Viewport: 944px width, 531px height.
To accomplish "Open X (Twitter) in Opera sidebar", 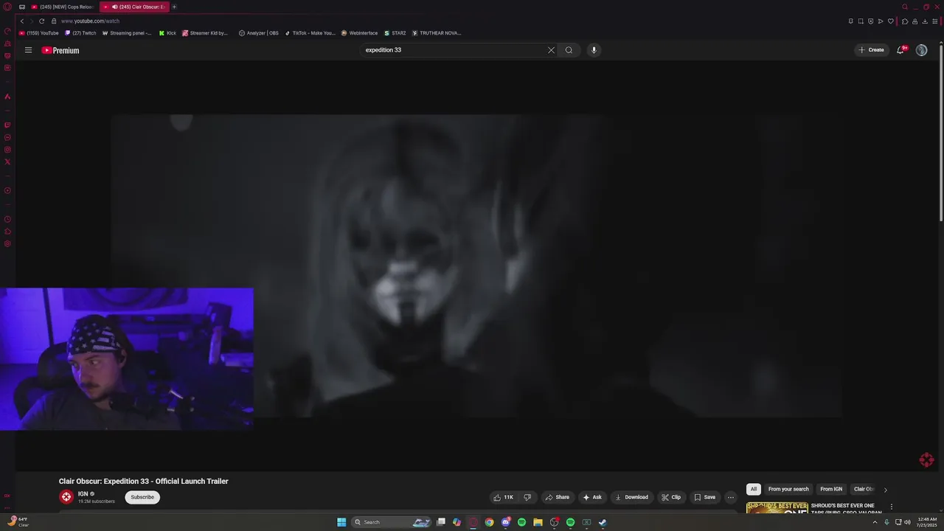I will click(7, 162).
